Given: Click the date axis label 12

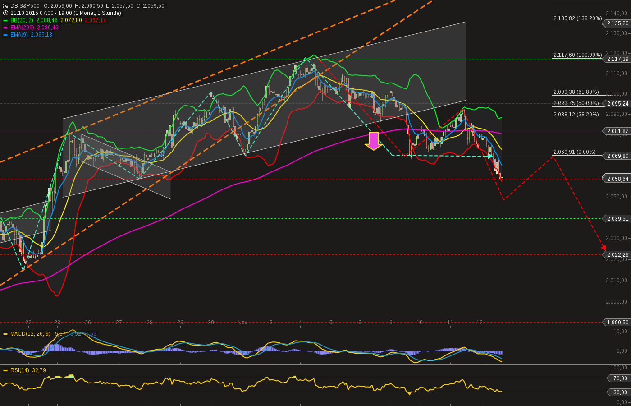Looking at the screenshot, I should (480, 323).
